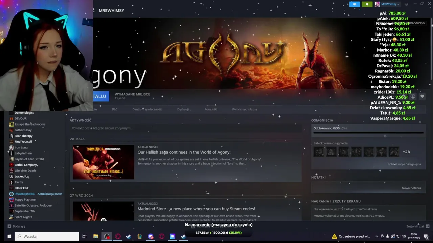This screenshot has width=433, height=243.
Task: Click the activity comment input field
Action: [185, 128]
